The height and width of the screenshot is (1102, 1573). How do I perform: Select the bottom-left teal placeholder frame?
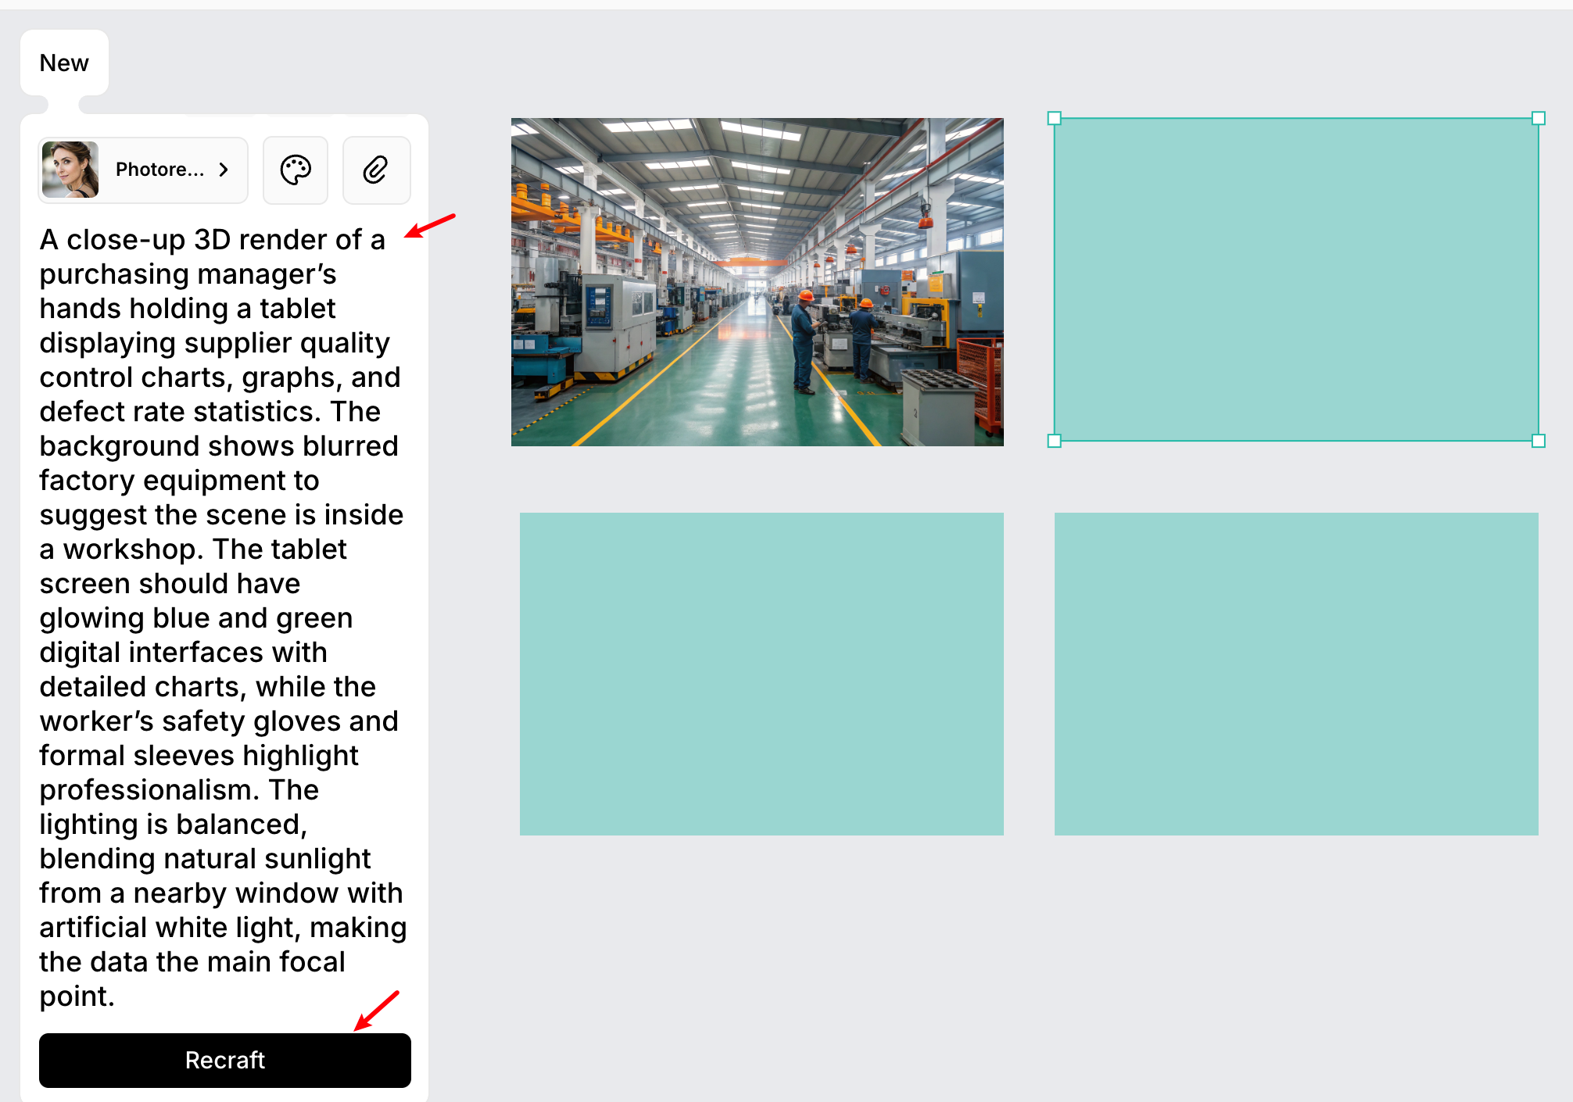click(761, 674)
